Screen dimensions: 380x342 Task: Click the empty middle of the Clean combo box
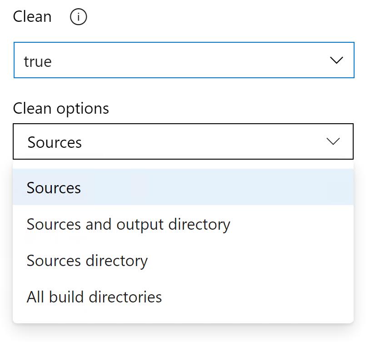tap(191, 60)
